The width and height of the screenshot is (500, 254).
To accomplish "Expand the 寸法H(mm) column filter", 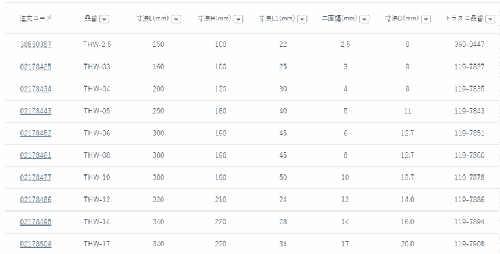I will pos(240,19).
